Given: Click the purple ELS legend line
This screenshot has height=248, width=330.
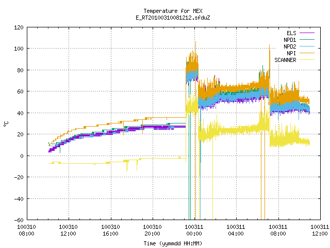Looking at the screenshot, I should pyautogui.click(x=307, y=33).
